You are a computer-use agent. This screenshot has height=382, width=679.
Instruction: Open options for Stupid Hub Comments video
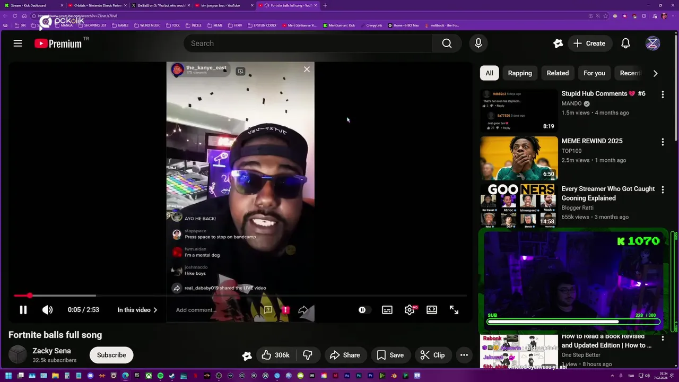(x=663, y=94)
